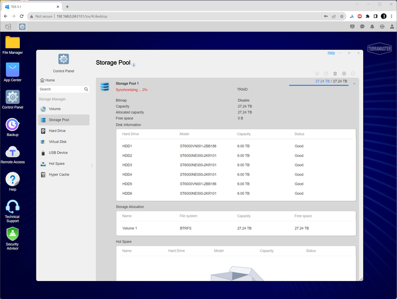
Task: Click the Synchronizing 0% status text
Action: coord(132,90)
